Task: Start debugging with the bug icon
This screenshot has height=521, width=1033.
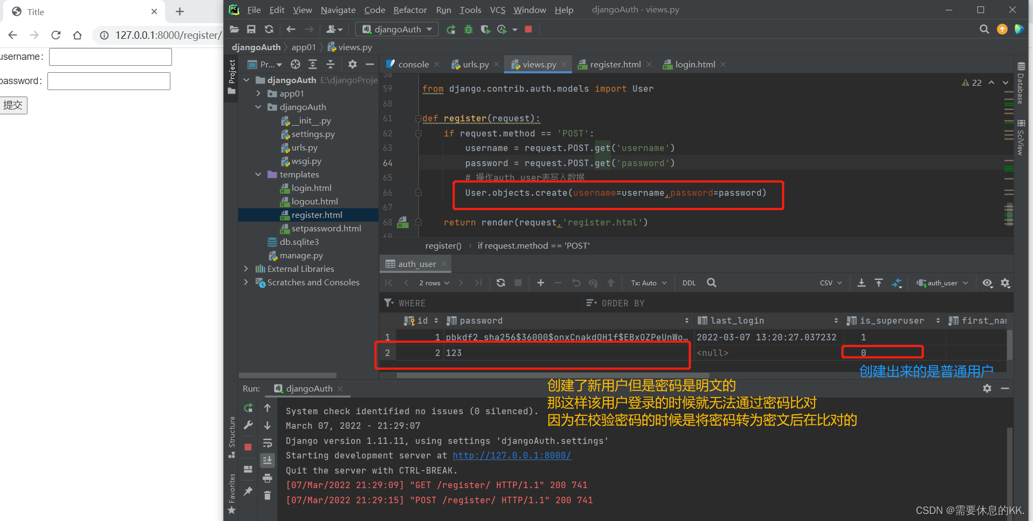Action: point(468,29)
